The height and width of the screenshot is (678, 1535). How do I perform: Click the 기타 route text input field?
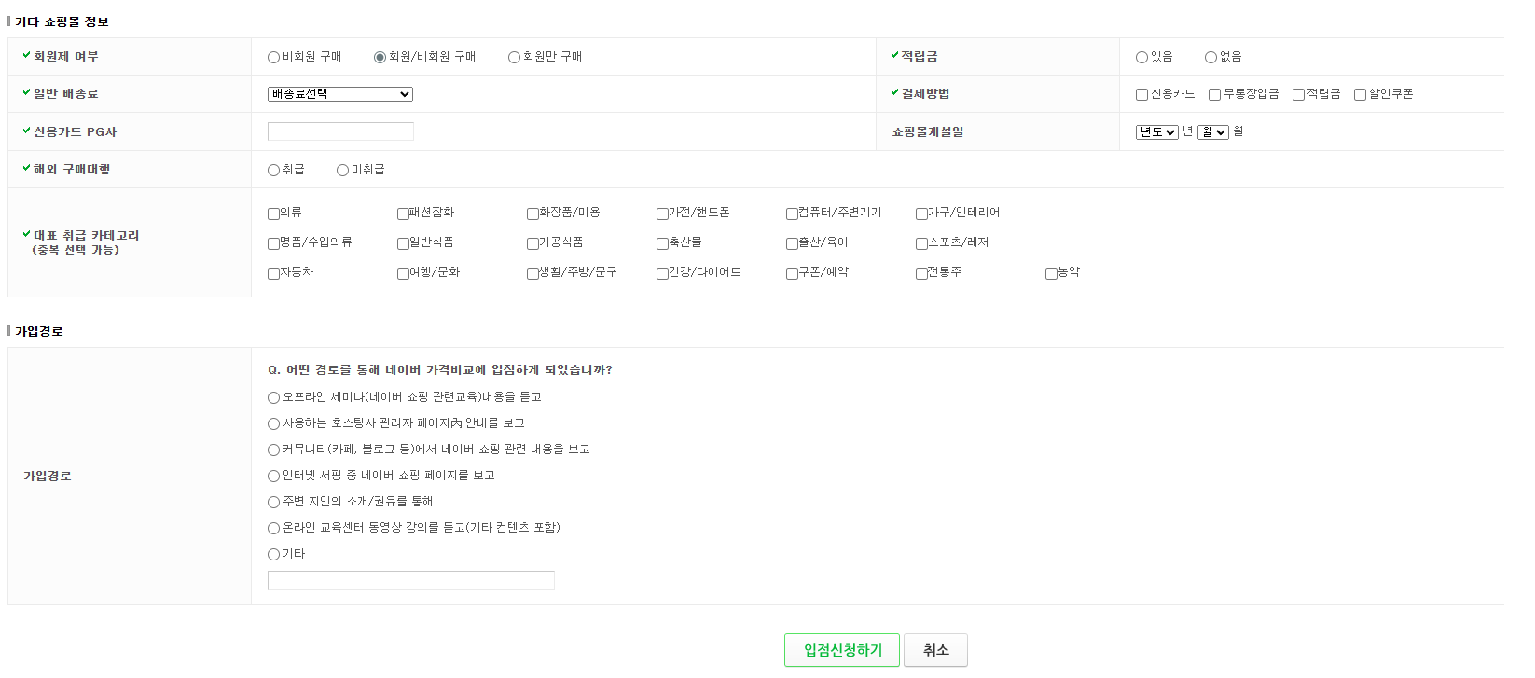point(410,581)
